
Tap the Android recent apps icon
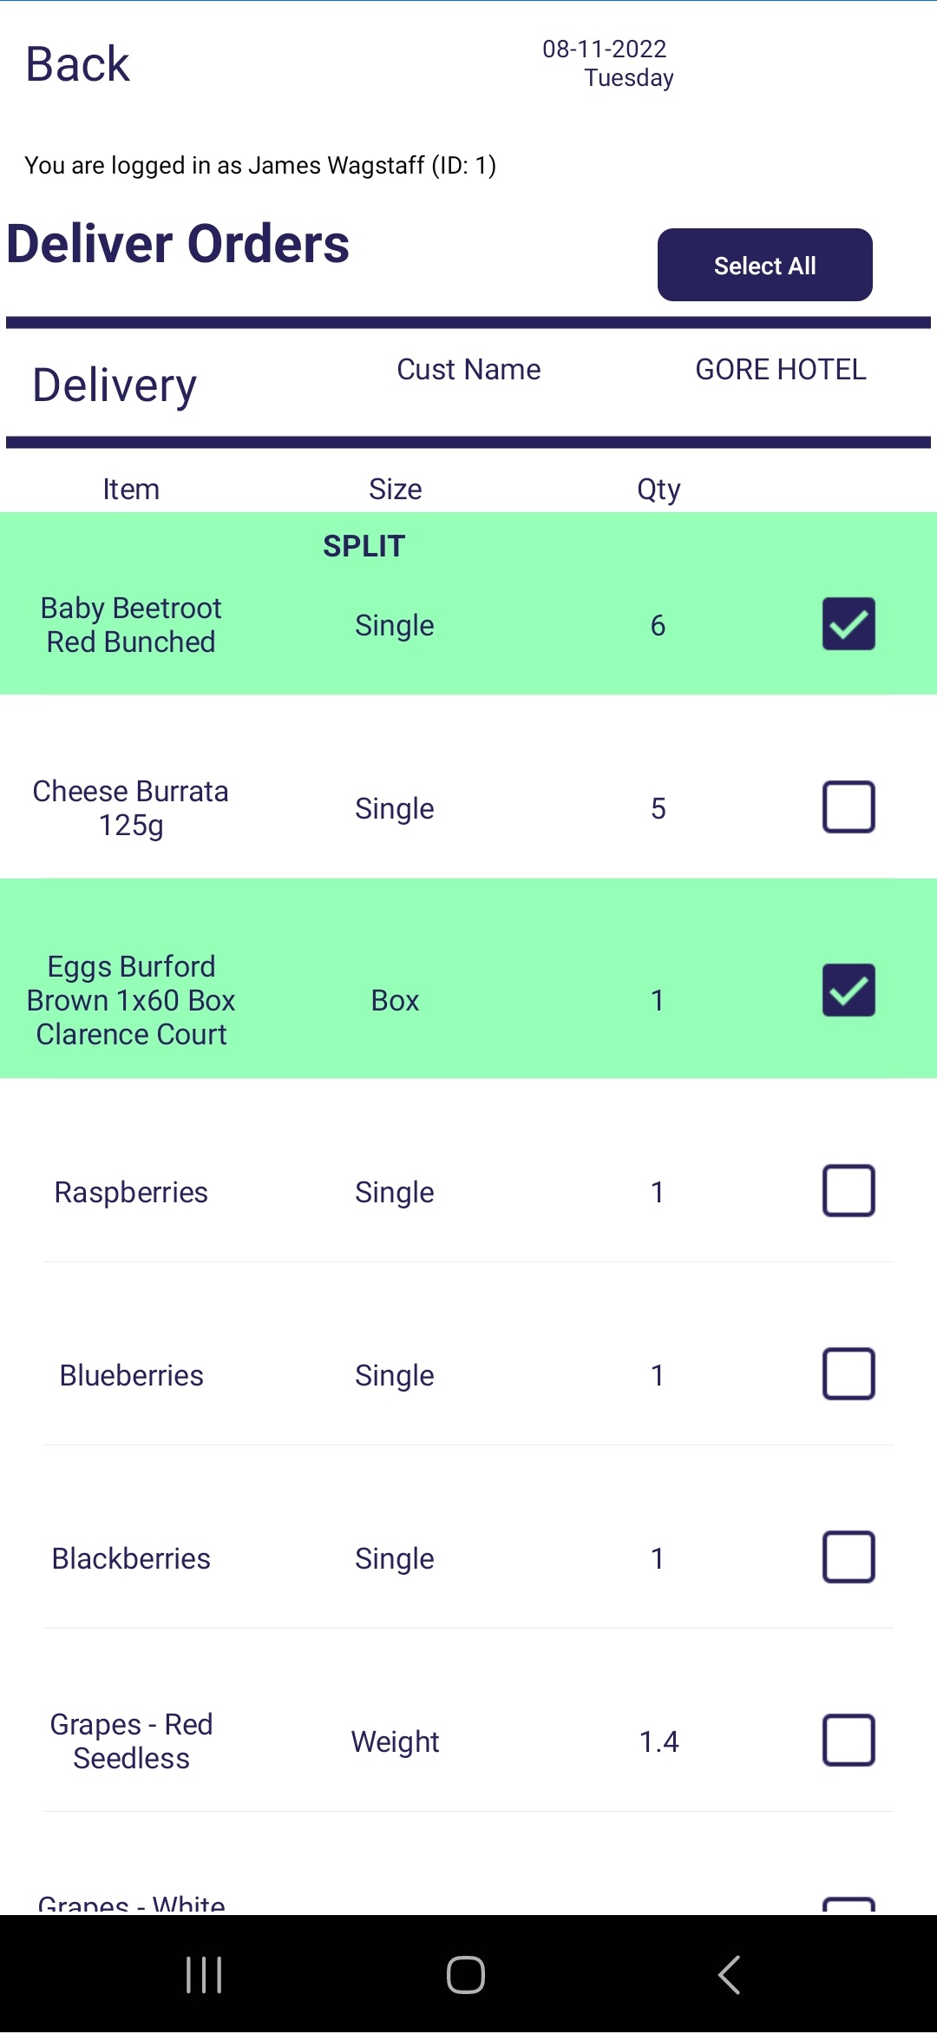point(204,1975)
